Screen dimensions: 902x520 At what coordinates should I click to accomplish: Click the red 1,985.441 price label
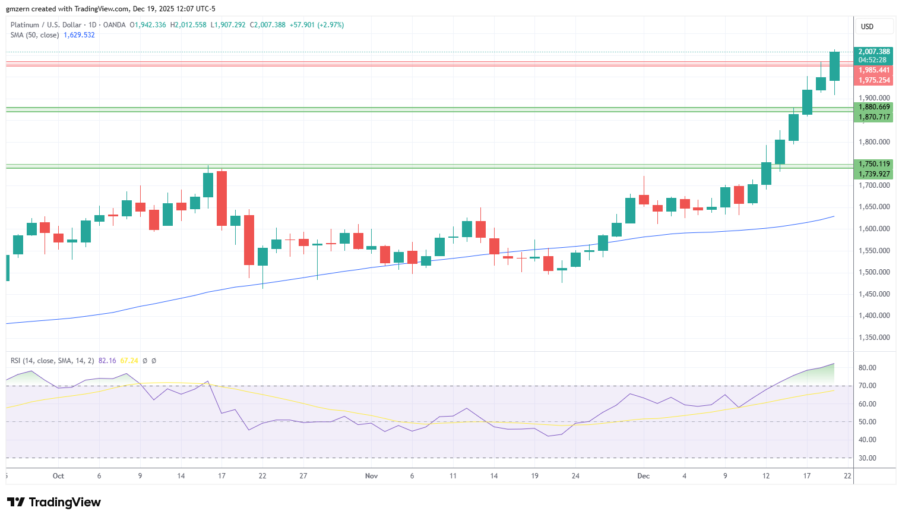[x=873, y=70]
